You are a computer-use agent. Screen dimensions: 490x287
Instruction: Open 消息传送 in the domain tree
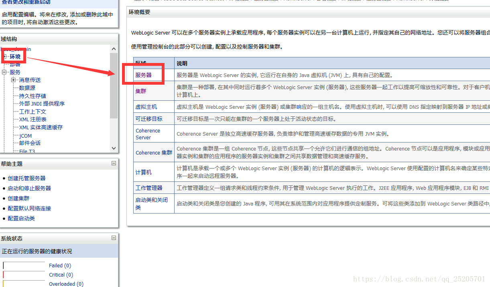click(30, 80)
